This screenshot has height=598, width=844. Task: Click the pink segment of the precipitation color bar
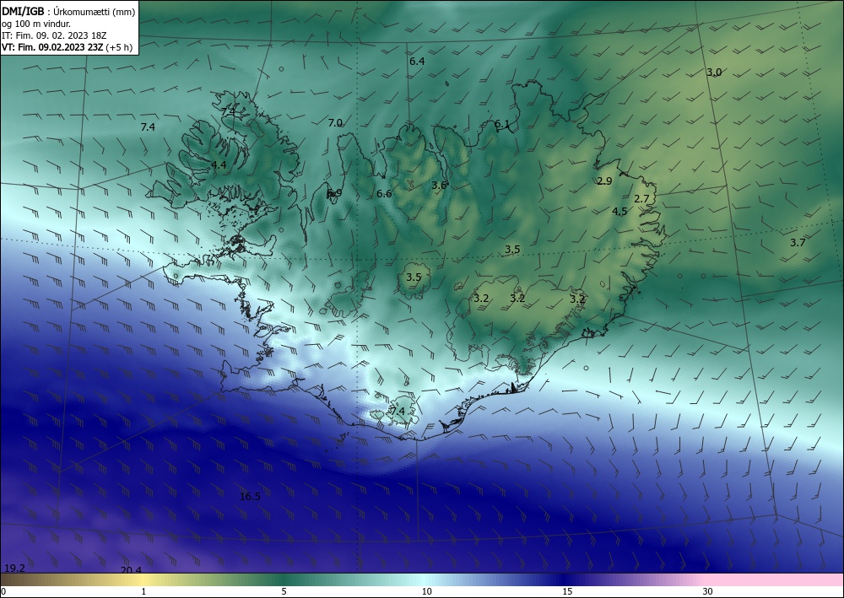pyautogui.click(x=775, y=579)
